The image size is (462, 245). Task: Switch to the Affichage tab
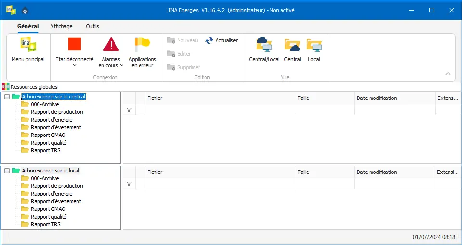(61, 26)
